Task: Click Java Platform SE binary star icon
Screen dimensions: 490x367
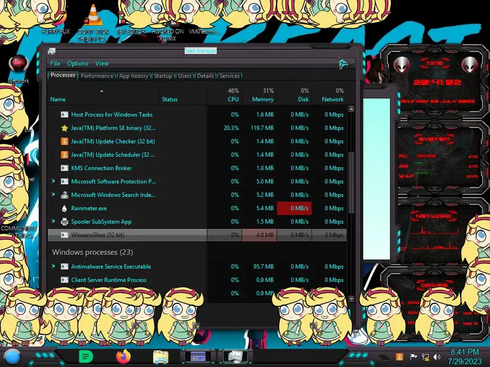Action: tap(65, 128)
